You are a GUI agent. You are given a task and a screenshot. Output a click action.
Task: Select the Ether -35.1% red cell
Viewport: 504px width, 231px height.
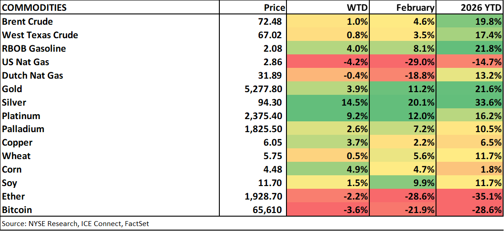tap(469, 196)
